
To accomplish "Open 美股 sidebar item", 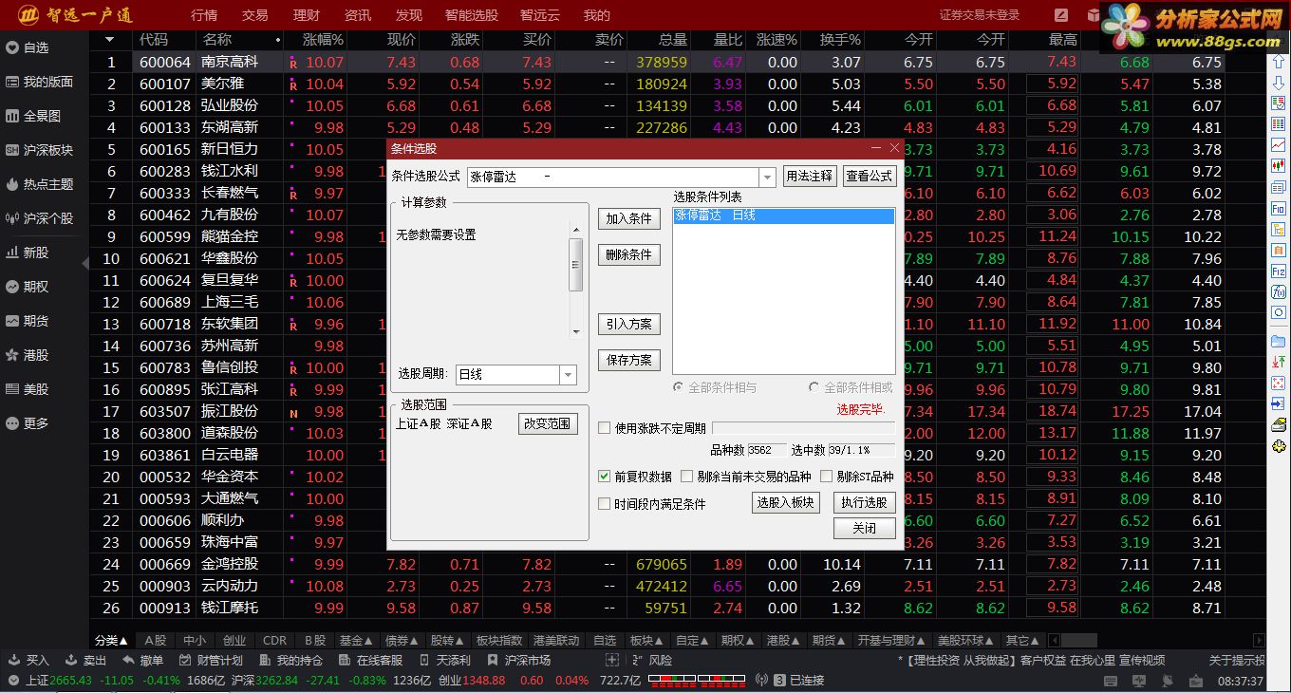I will pyautogui.click(x=28, y=389).
